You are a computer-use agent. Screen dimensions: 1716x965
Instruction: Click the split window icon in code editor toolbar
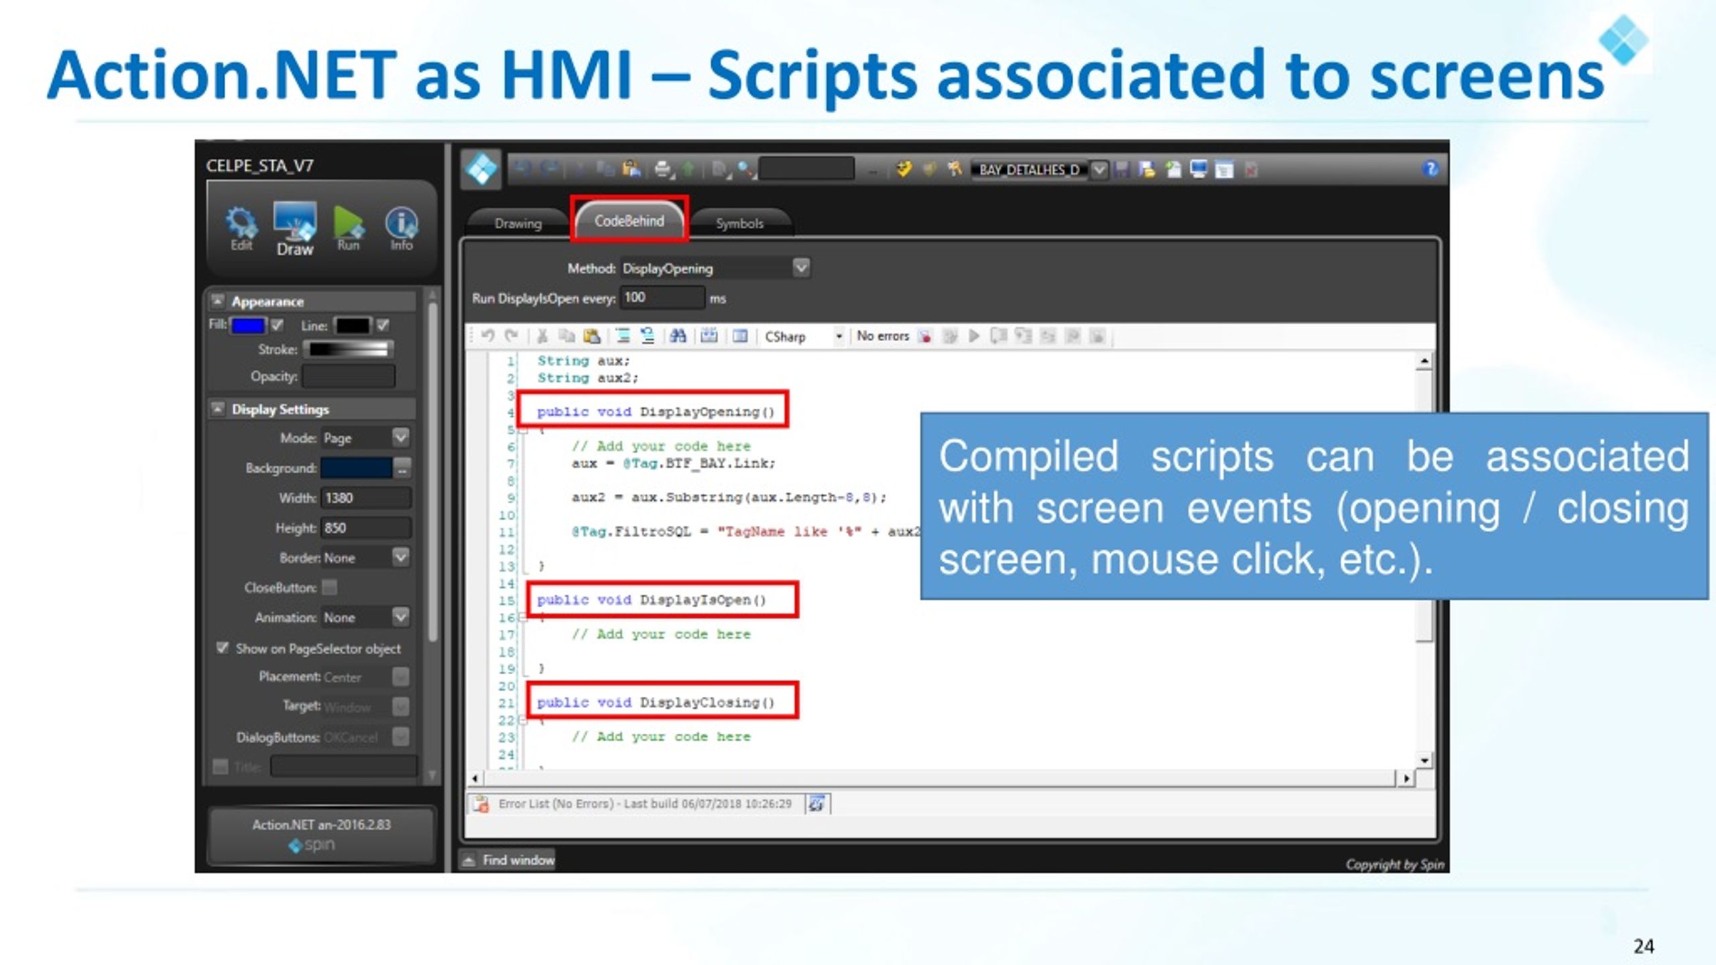[x=740, y=336]
